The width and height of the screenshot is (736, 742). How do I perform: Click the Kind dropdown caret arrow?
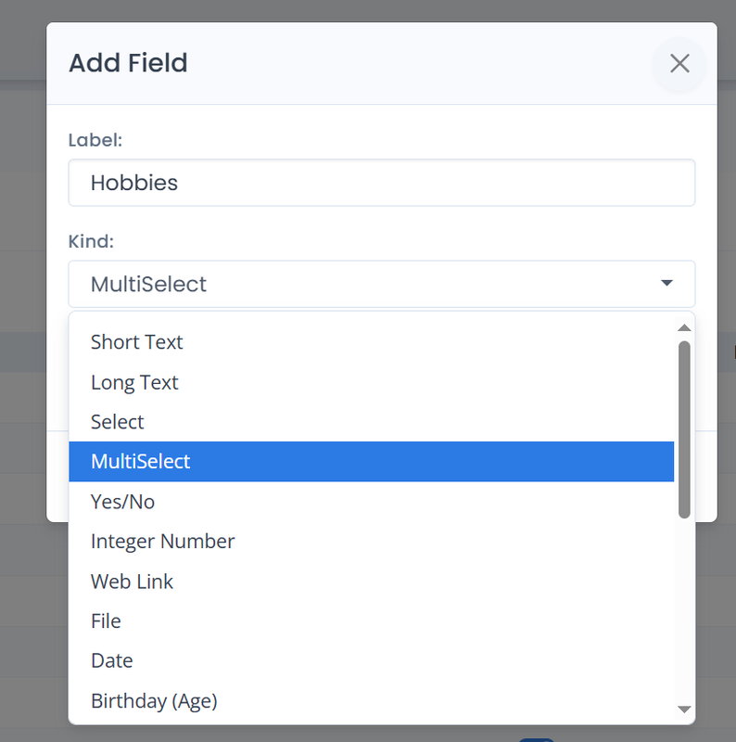(x=666, y=284)
